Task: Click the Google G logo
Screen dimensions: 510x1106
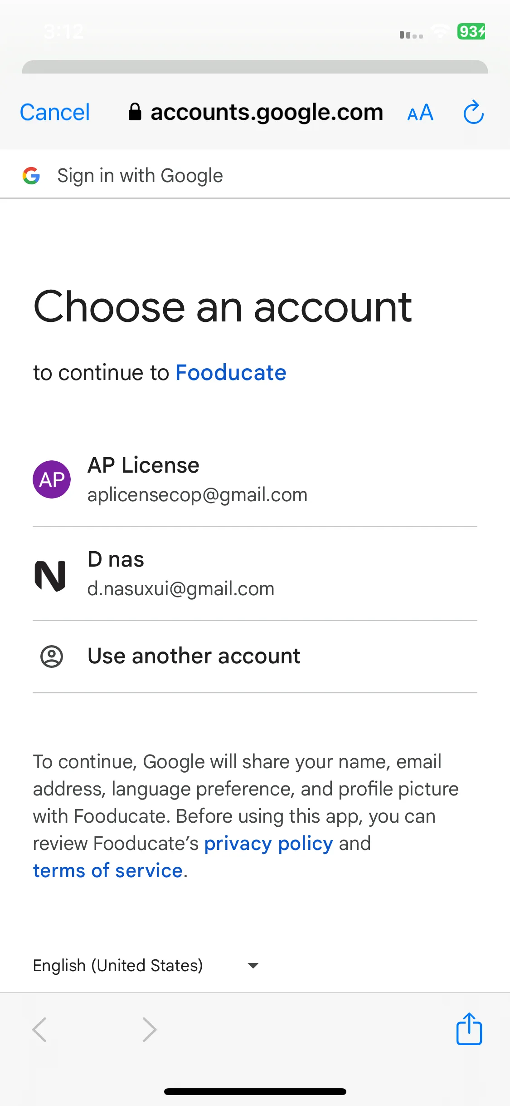Action: (31, 175)
